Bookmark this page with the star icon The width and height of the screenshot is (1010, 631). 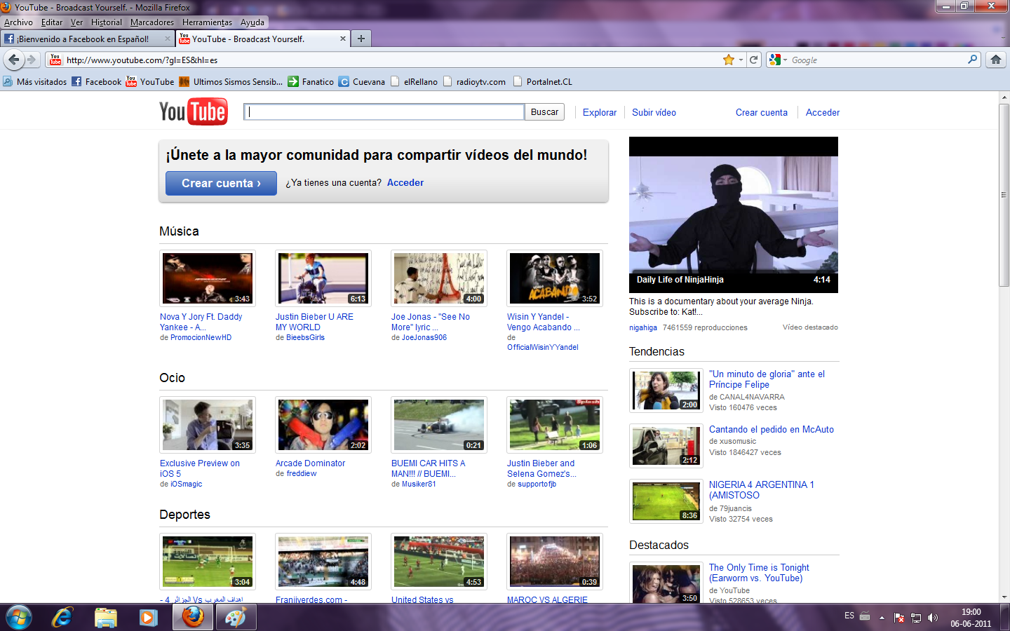tap(729, 60)
